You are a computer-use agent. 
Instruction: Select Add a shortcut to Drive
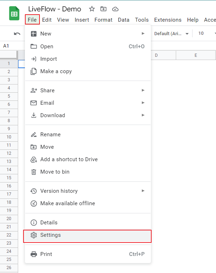pyautogui.click(x=88, y=159)
